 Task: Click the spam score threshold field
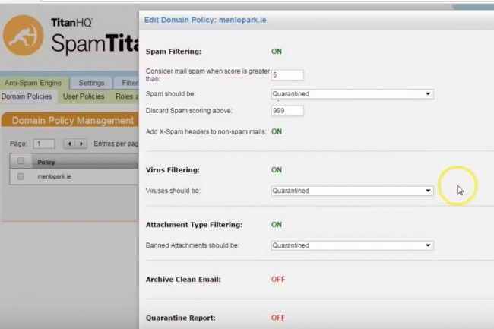click(287, 75)
